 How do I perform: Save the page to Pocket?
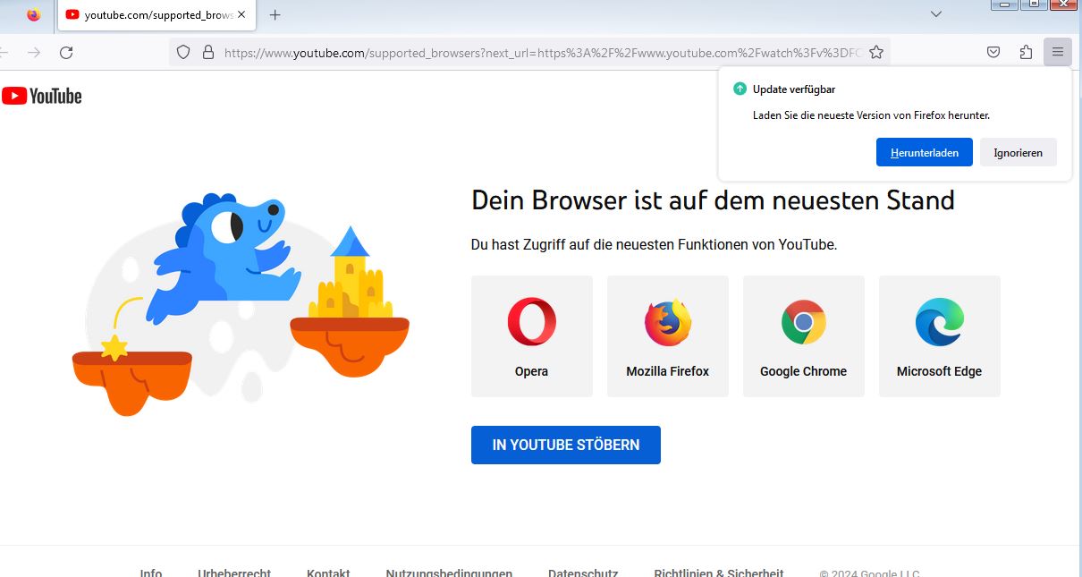pyautogui.click(x=993, y=53)
